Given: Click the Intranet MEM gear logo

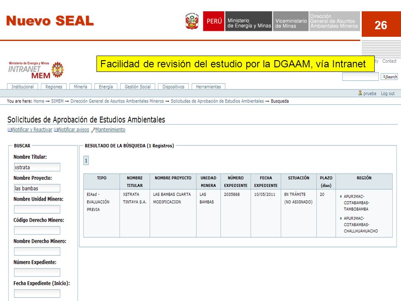Looking at the screenshot, I should [58, 70].
